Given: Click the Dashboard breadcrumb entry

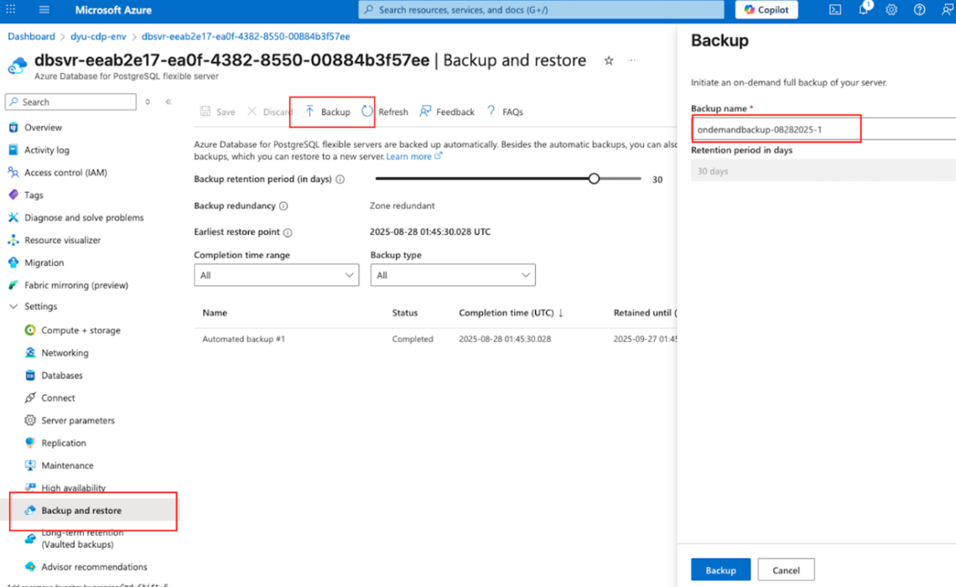Looking at the screenshot, I should (x=31, y=36).
